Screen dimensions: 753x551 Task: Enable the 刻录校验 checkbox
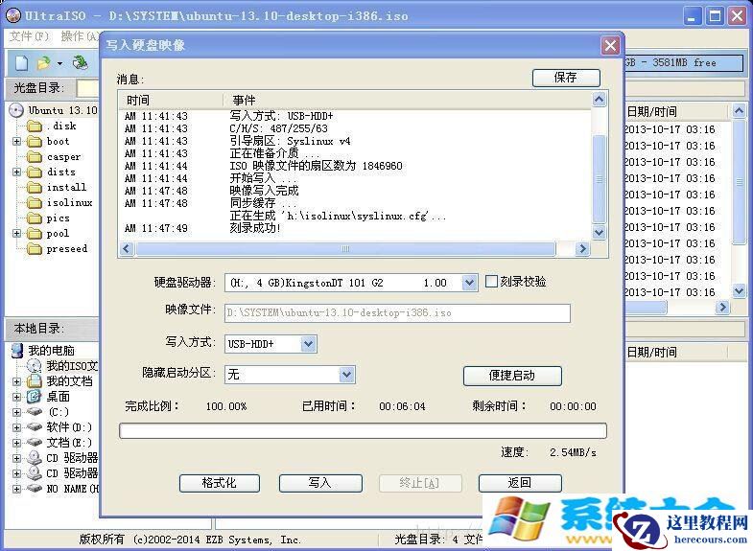click(x=491, y=282)
